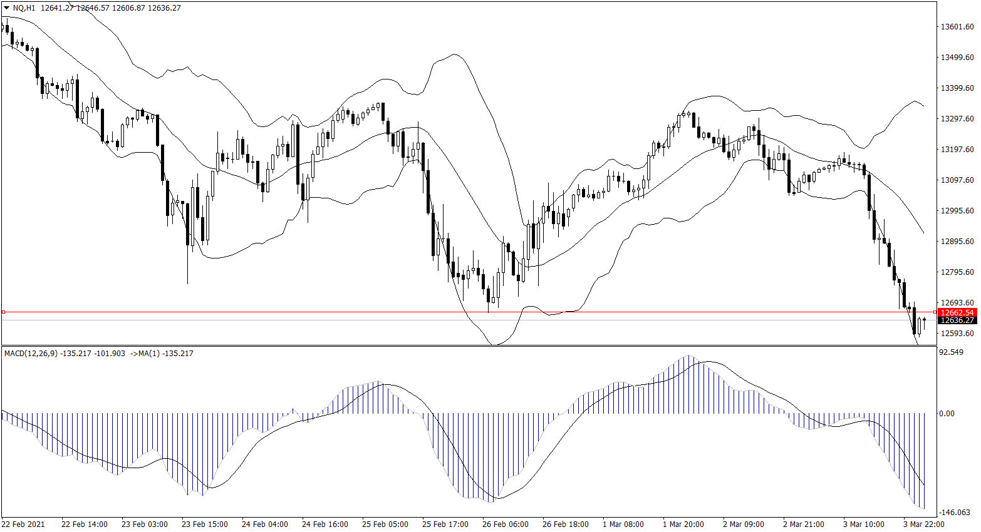Click the 25 Feb 17:00 time label

pos(445,524)
